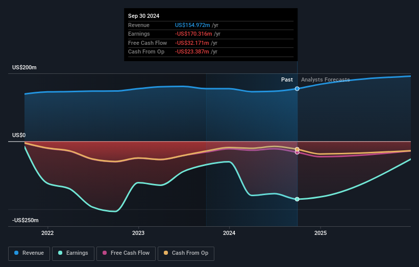Toggle the Revenue legend button

[29, 253]
